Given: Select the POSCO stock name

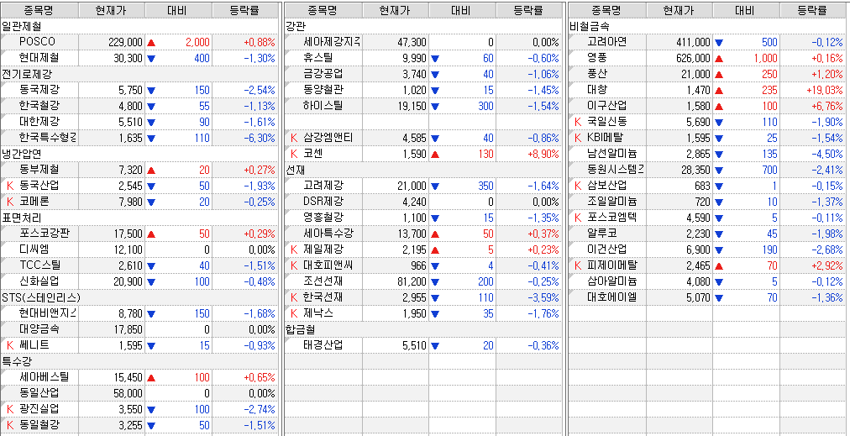Looking at the screenshot, I should (x=37, y=42).
